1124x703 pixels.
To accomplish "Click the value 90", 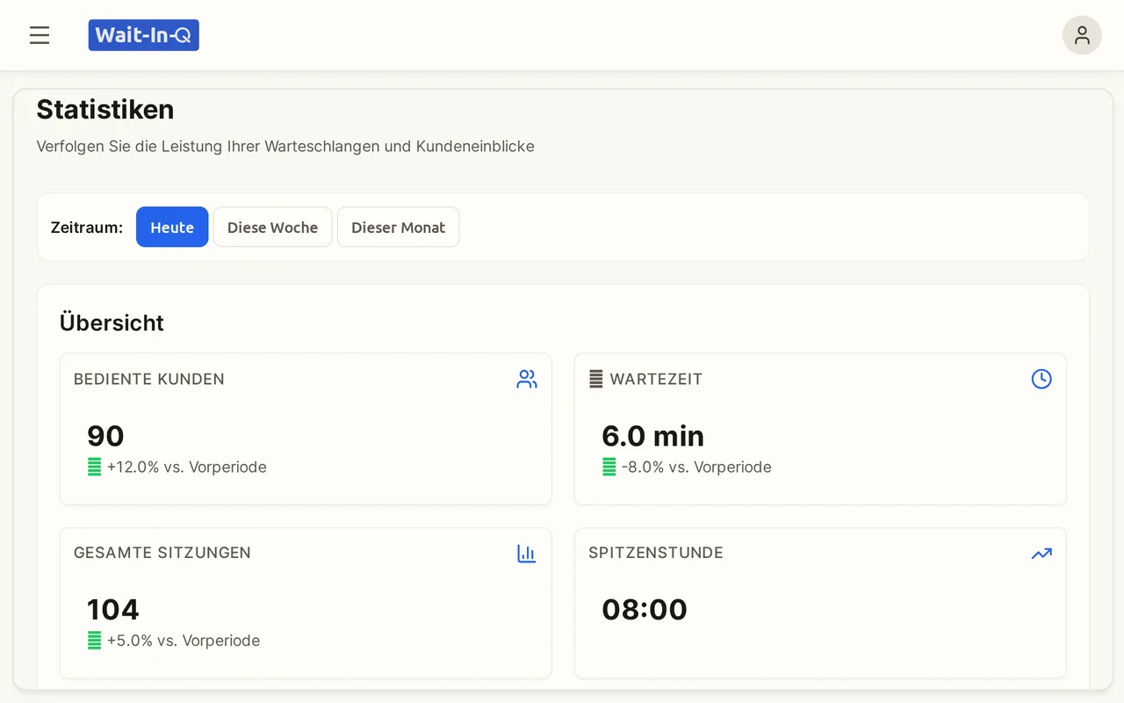I will 105,436.
